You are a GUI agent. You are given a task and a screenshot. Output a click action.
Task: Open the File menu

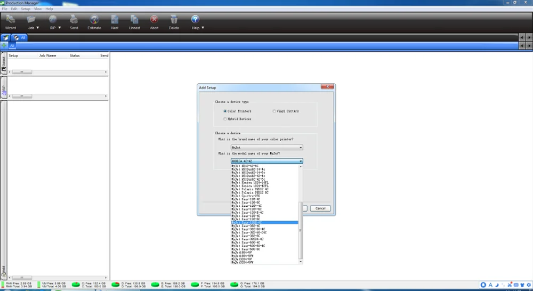tap(5, 9)
